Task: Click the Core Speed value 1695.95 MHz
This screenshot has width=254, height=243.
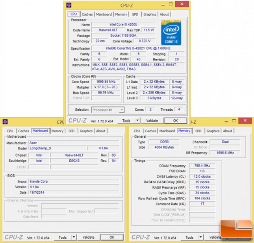Action: [106, 82]
